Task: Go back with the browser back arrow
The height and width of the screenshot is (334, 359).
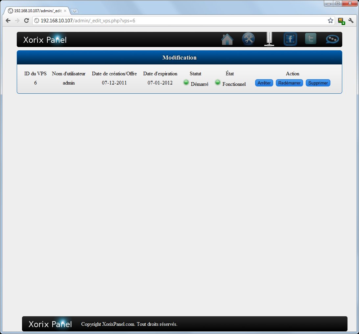Action: pos(8,21)
